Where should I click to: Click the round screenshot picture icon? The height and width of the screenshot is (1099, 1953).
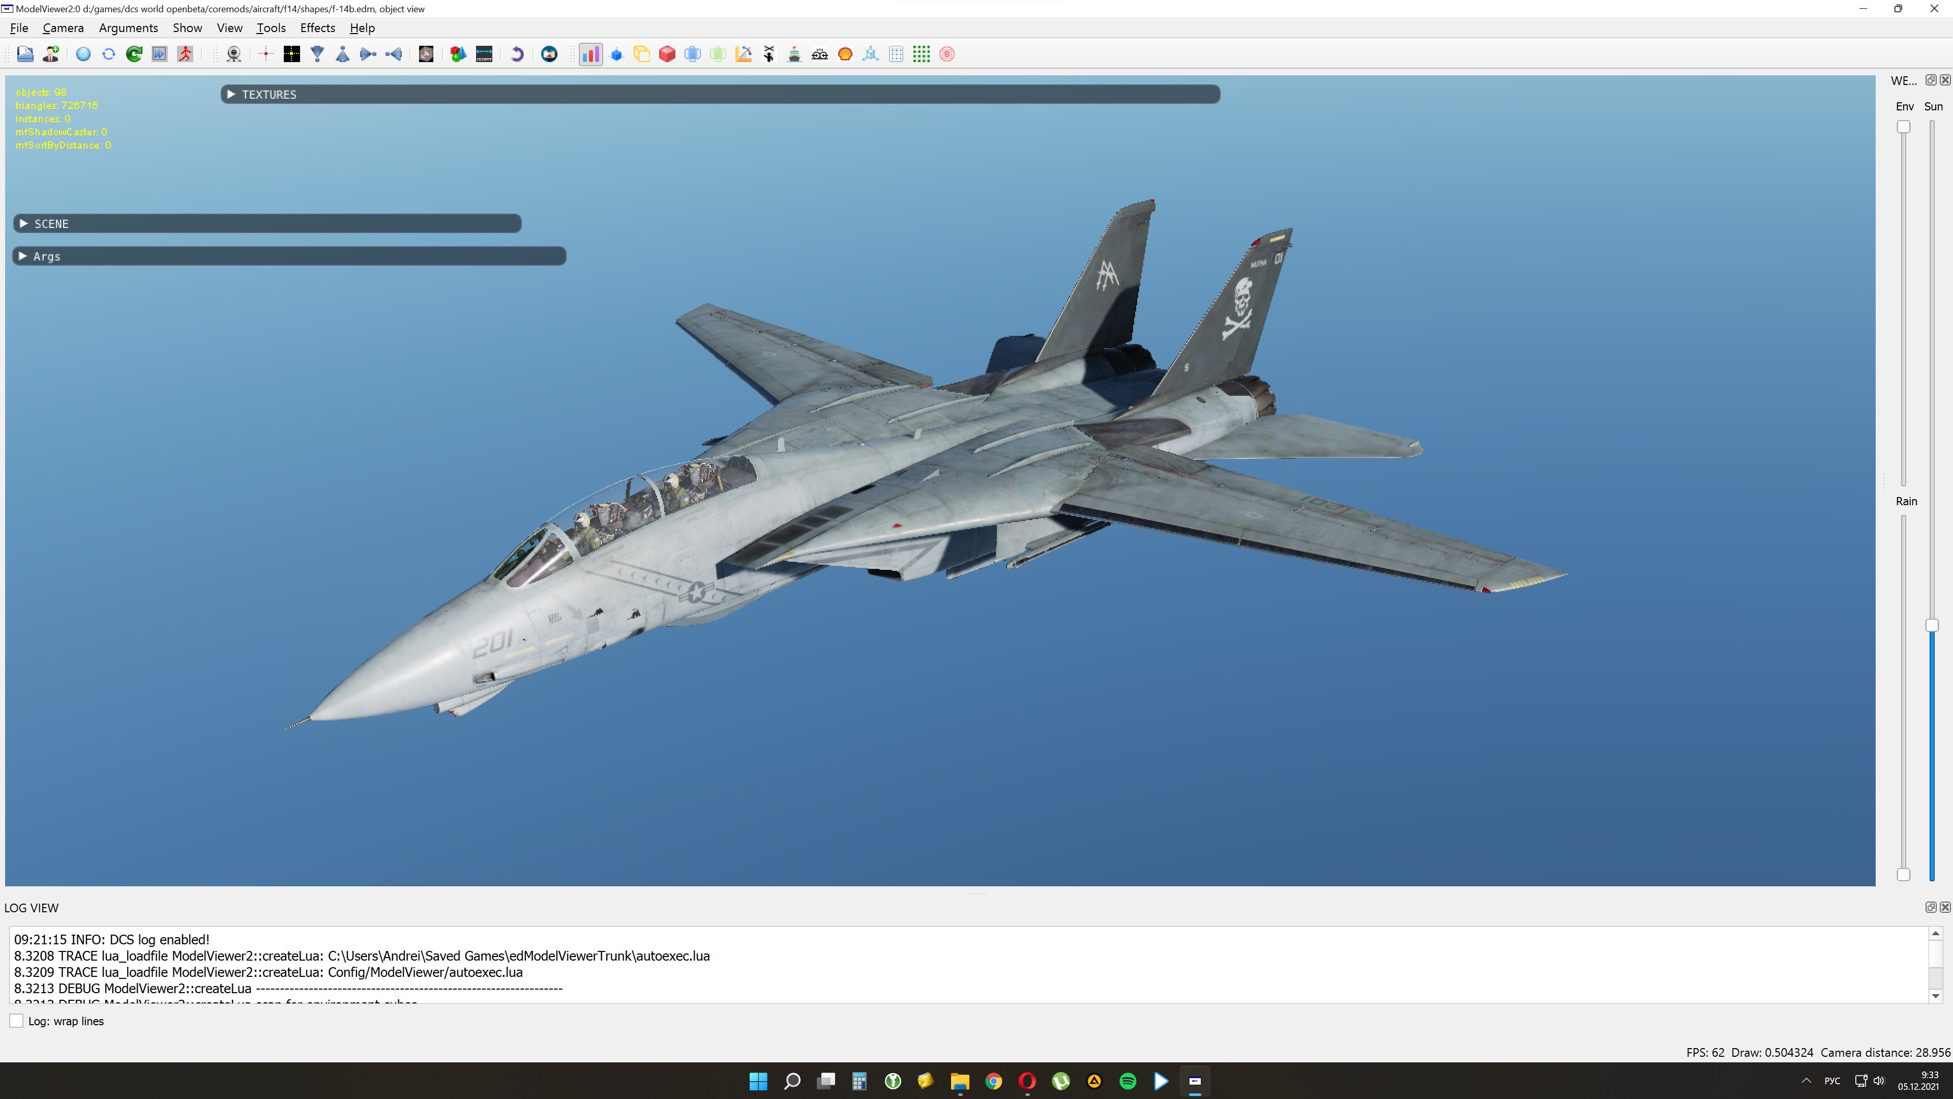(550, 54)
